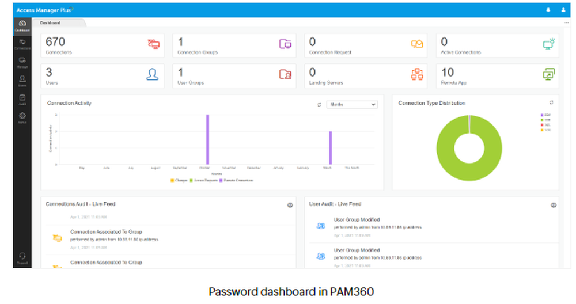The image size is (576, 304).
Task: Open the user profile icon in header
Action: (563, 10)
